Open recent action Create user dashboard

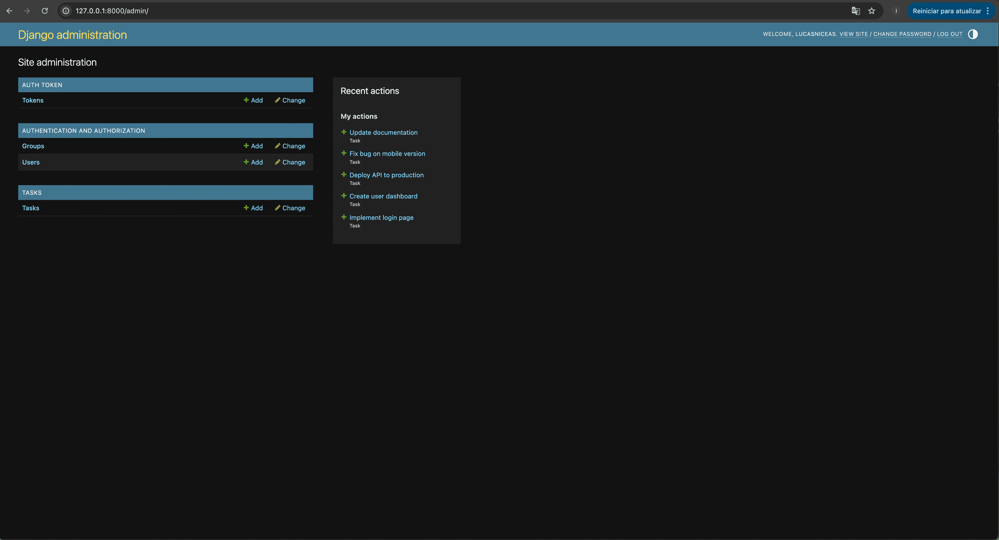pos(383,196)
